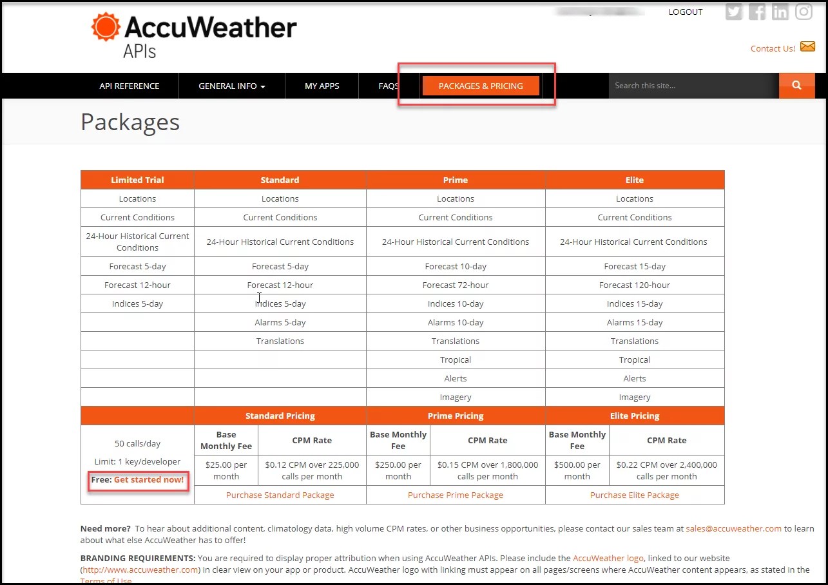The width and height of the screenshot is (828, 585).
Task: Open the API Reference menu item
Action: click(x=130, y=86)
